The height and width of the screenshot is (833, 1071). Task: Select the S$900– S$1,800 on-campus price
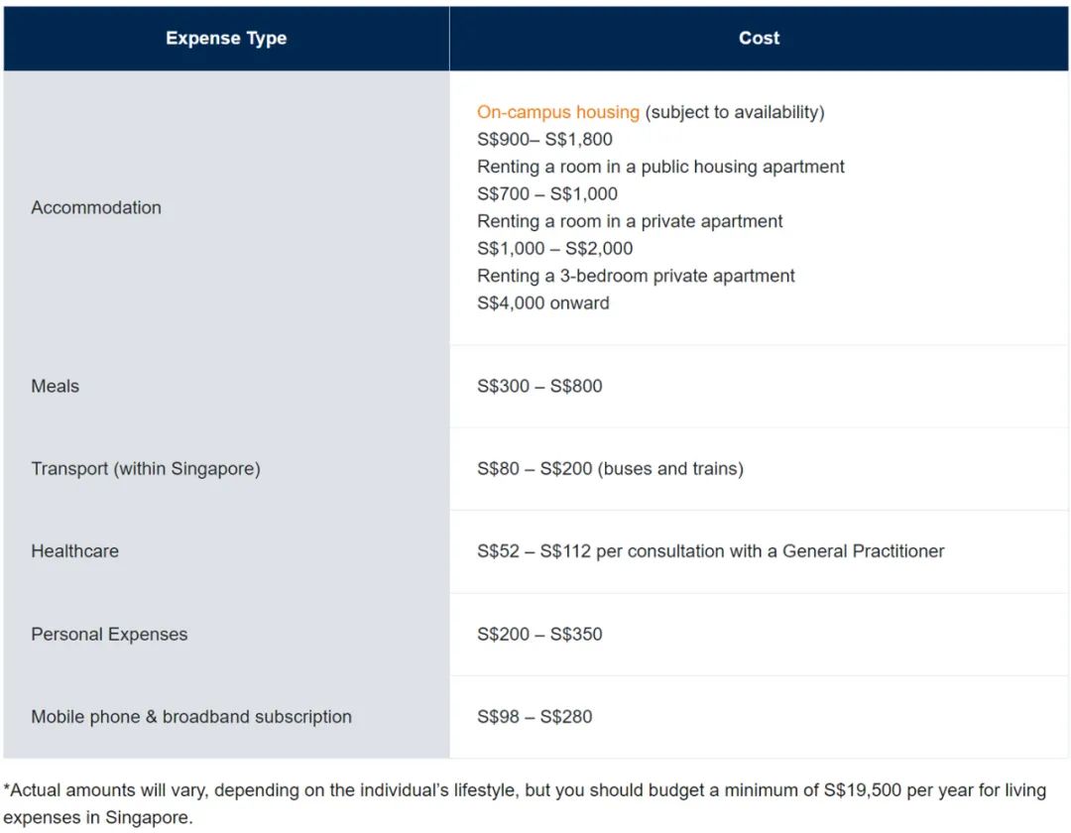point(544,139)
